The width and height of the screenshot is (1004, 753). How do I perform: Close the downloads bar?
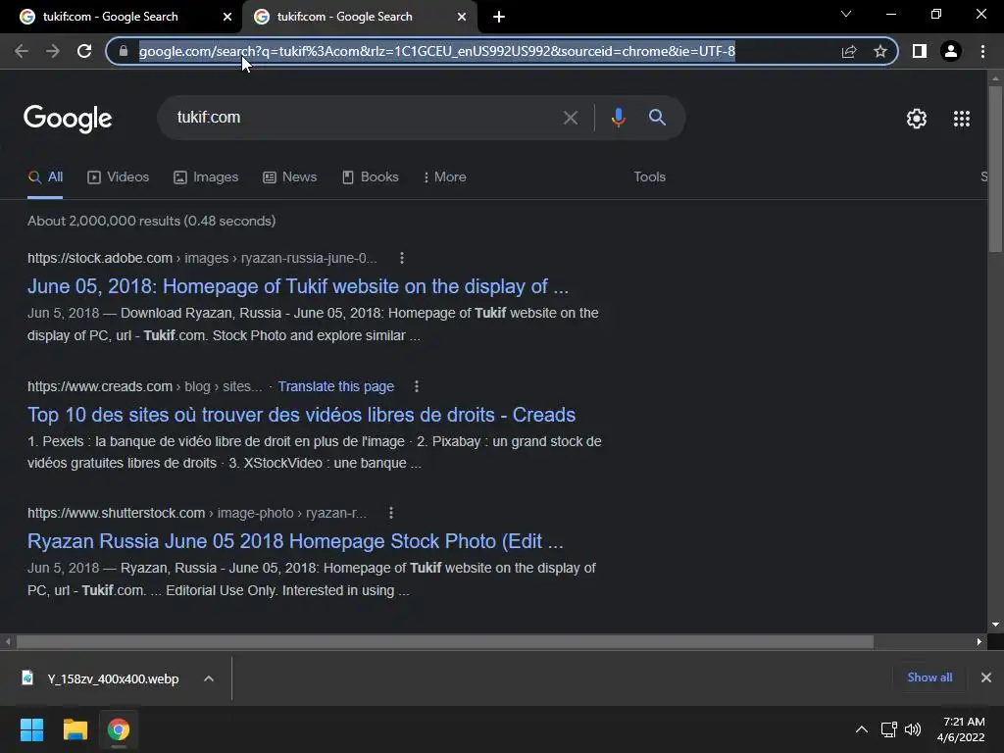[986, 678]
